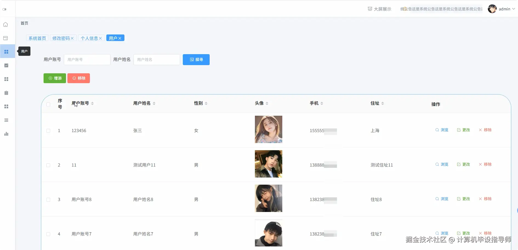Switch to the 系统首页 tab
Viewport: 518px width, 250px height.
[37, 38]
